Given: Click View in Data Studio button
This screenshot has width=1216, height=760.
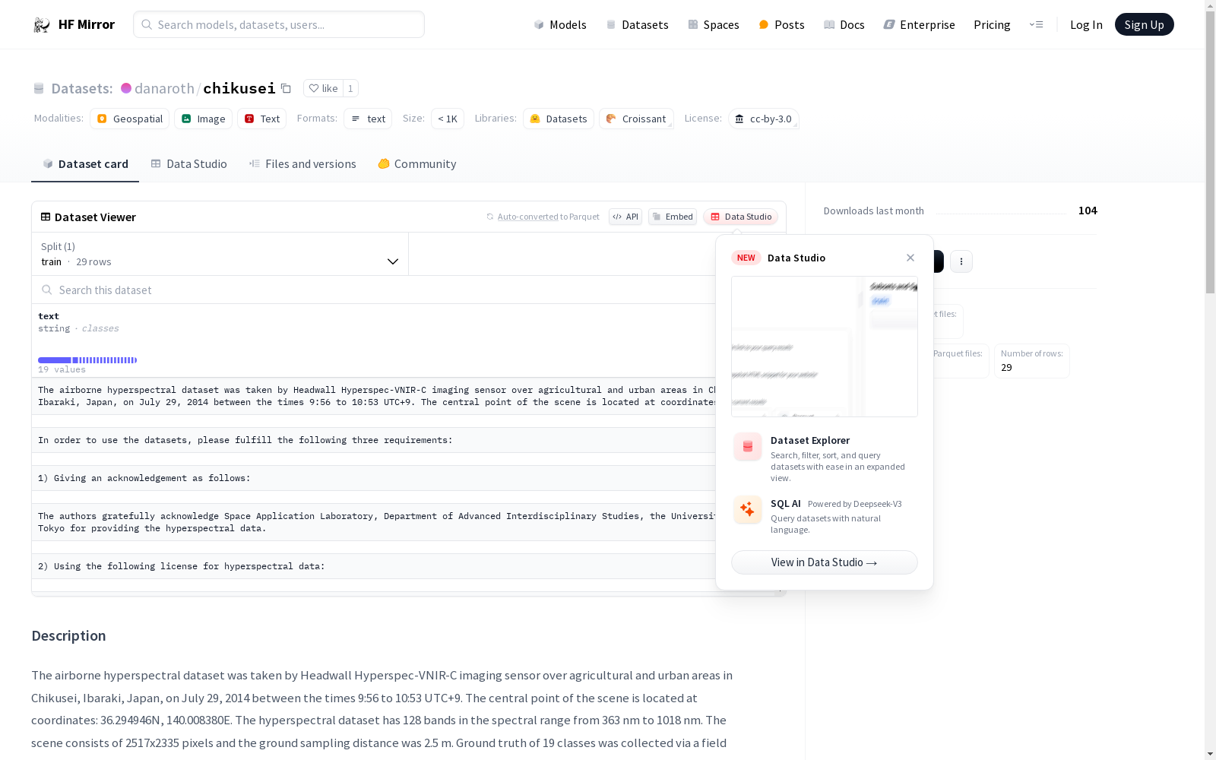Looking at the screenshot, I should [825, 562].
